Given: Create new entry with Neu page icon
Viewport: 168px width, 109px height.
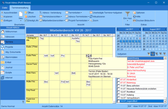Looking at the screenshot, I should (21, 14).
